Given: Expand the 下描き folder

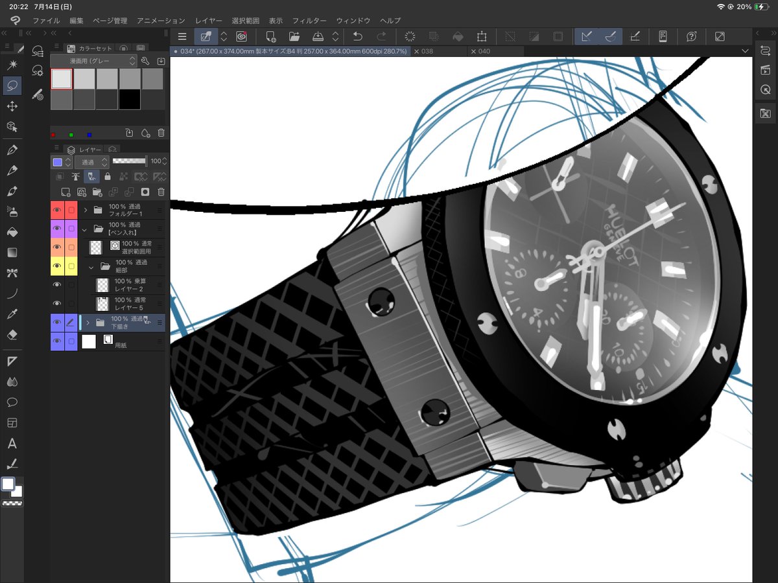Looking at the screenshot, I should 87,323.
